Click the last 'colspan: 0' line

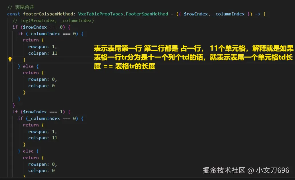[41, 171]
